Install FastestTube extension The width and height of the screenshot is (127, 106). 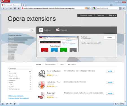110,82
